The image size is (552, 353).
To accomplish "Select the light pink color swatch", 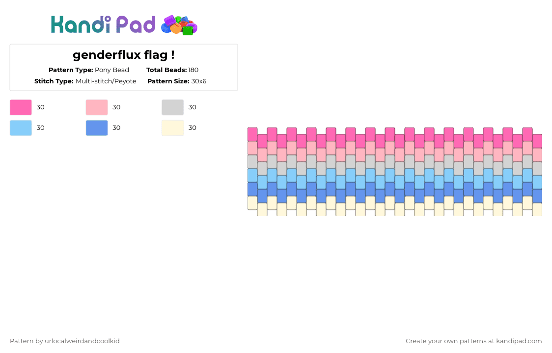I will pyautogui.click(x=97, y=107).
